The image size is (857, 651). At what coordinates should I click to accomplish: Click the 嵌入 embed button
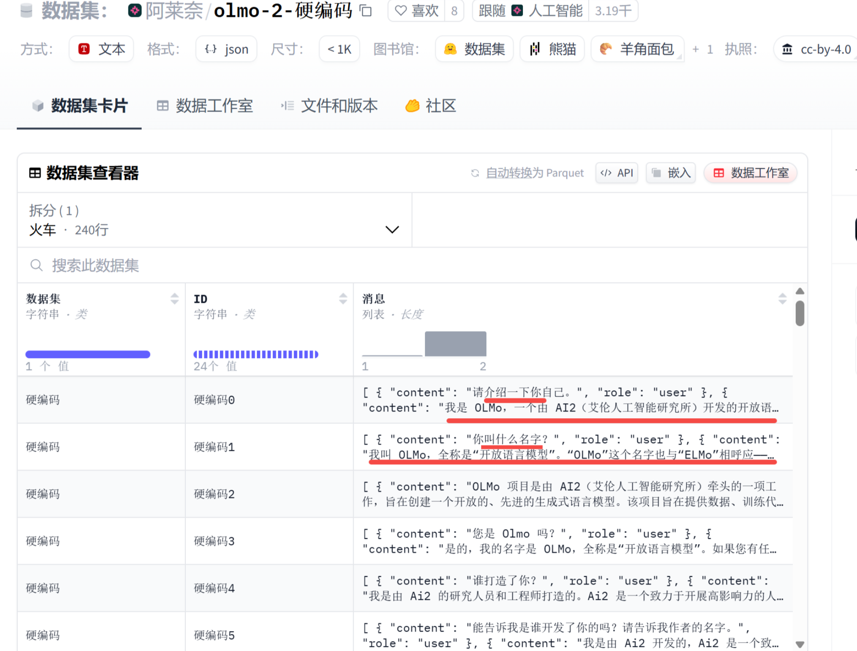click(671, 173)
